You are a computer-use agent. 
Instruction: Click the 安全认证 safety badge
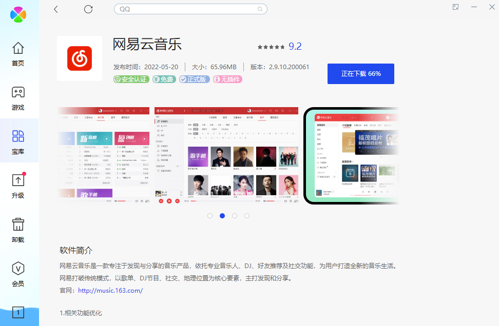pos(131,79)
